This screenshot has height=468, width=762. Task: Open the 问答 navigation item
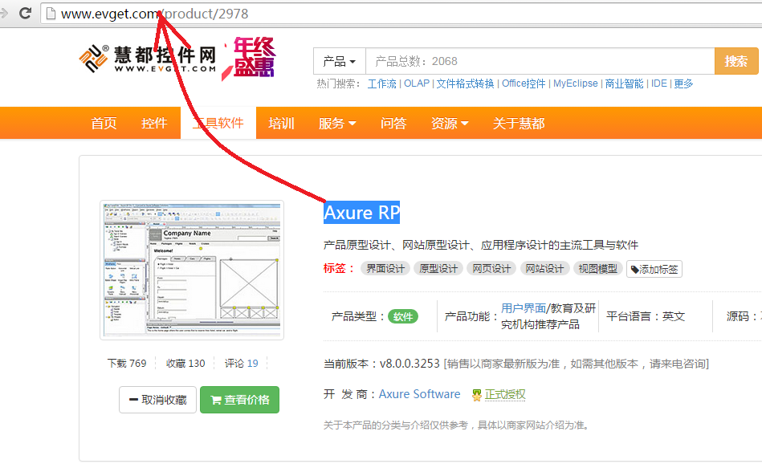coord(393,123)
